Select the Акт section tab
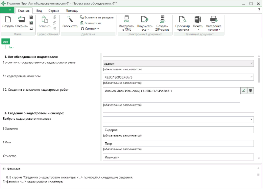 [6, 42]
